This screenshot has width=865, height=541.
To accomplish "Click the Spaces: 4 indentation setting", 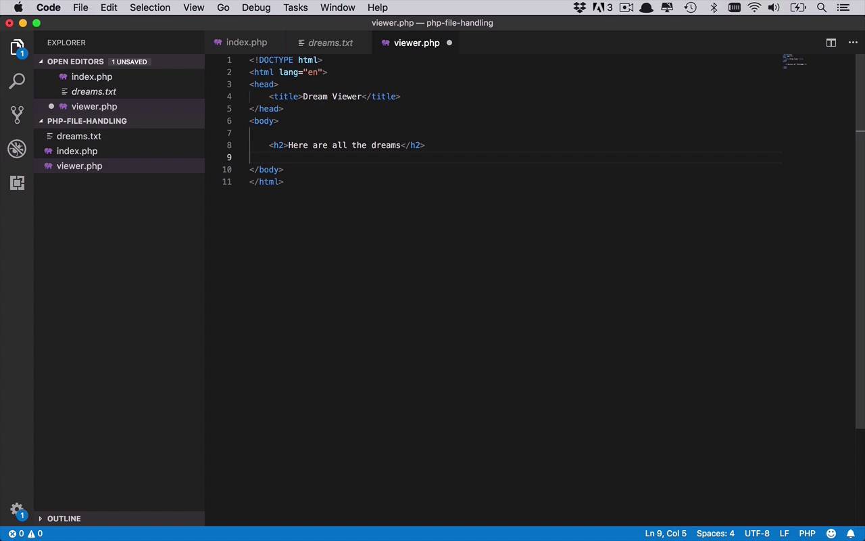I will 715,534.
